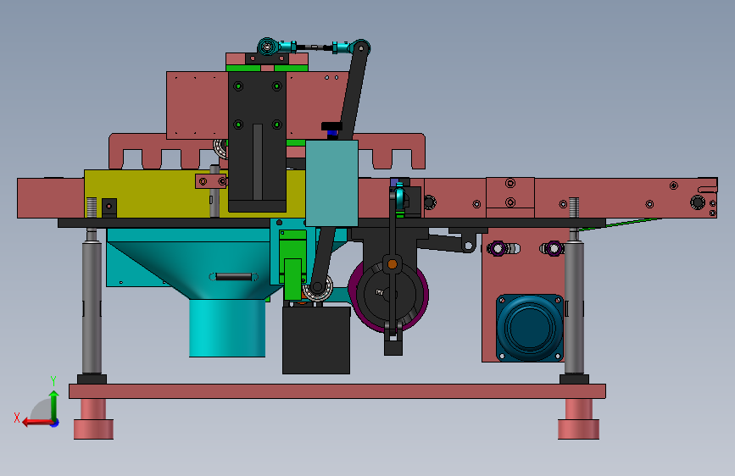Screen dimensions: 735x476
Task: Select the top connecting rod linkage
Action: click(313, 47)
